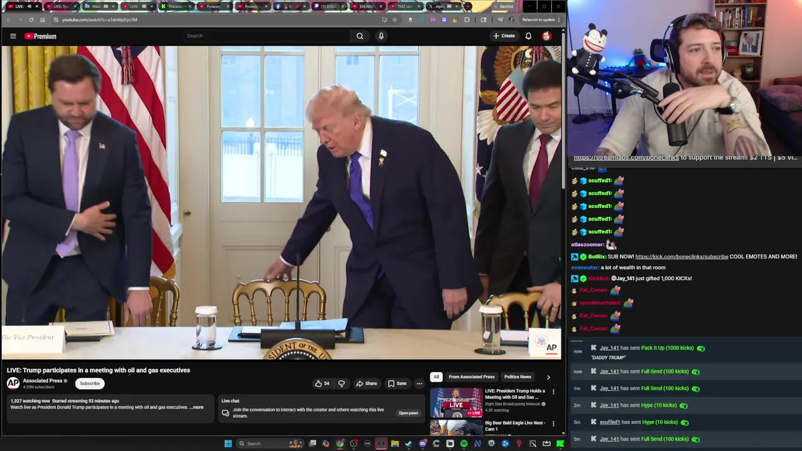Click the spunkinurholes chat username
The height and width of the screenshot is (451, 802).
coord(601,303)
